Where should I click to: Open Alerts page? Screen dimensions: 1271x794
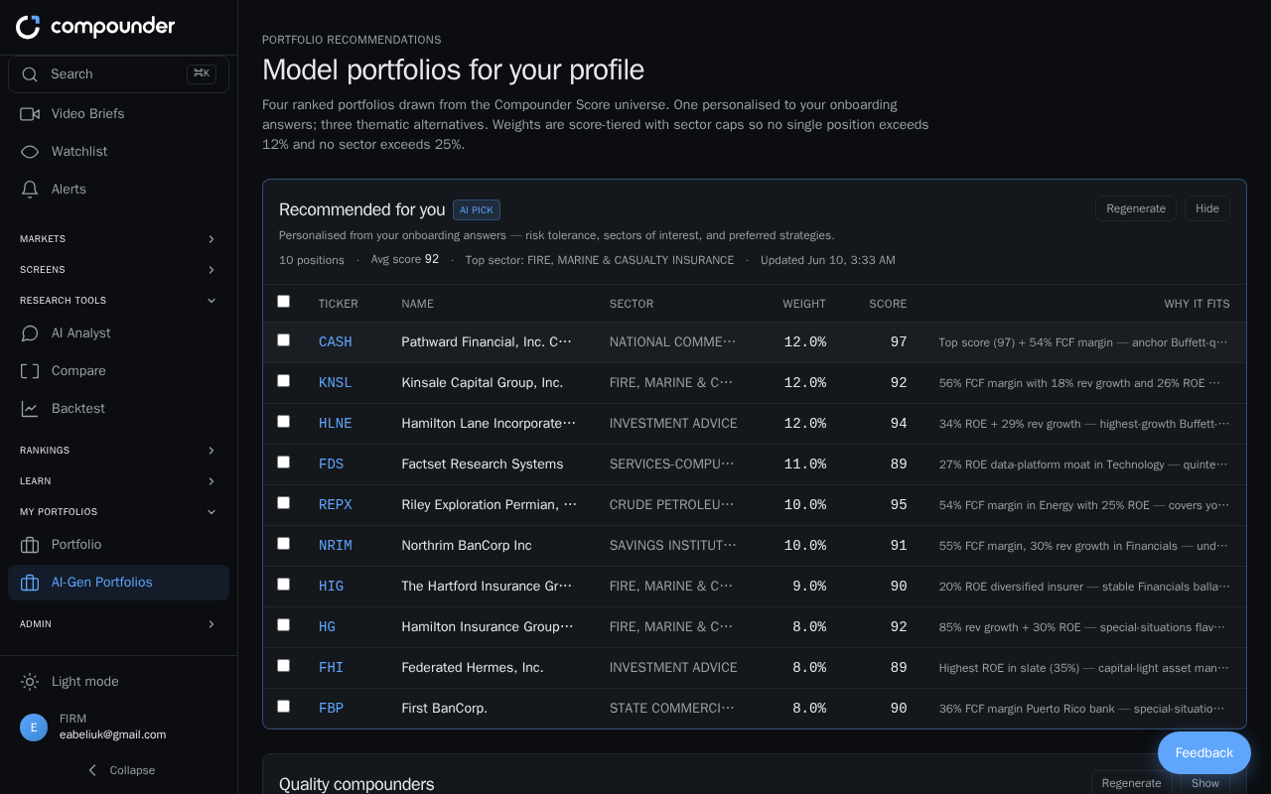(x=118, y=190)
